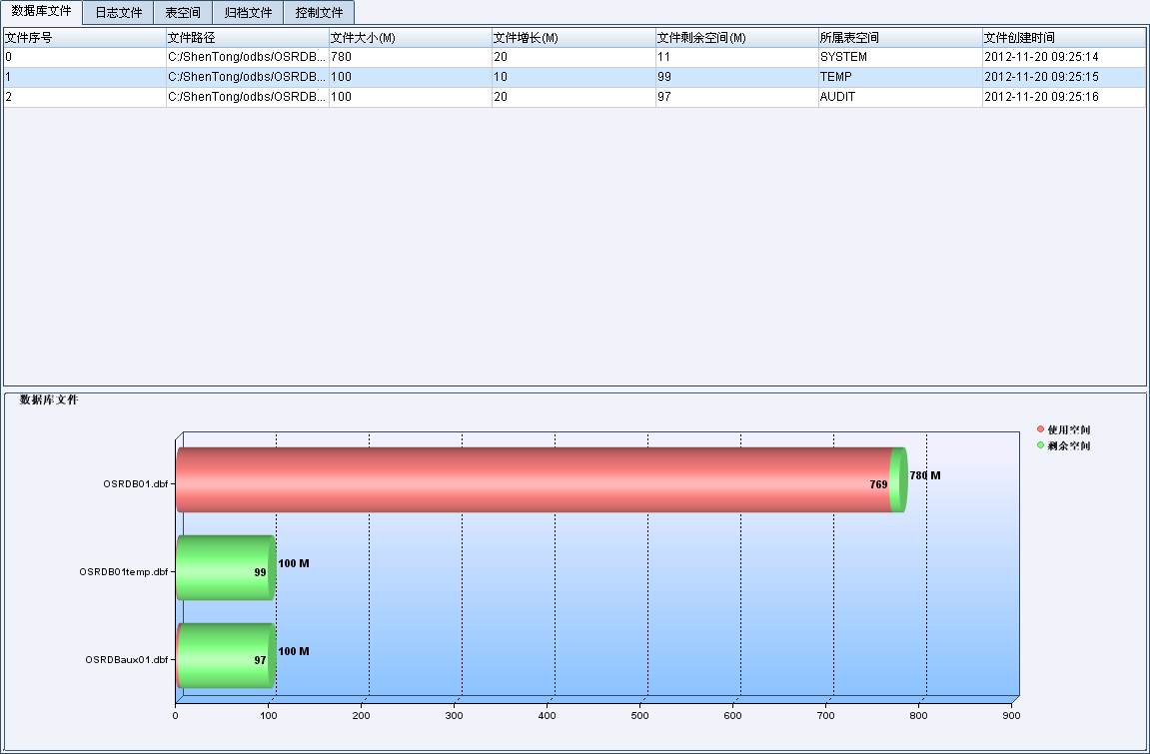Screen dimensions: 1150x754
Task: Click the red OSRDB01.dbf used-space bar
Action: point(530,480)
